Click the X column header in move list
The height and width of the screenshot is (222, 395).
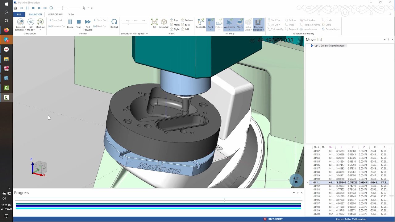341,147
